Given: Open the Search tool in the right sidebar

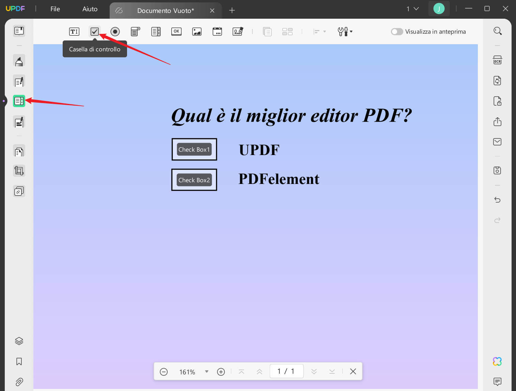Looking at the screenshot, I should pyautogui.click(x=497, y=31).
